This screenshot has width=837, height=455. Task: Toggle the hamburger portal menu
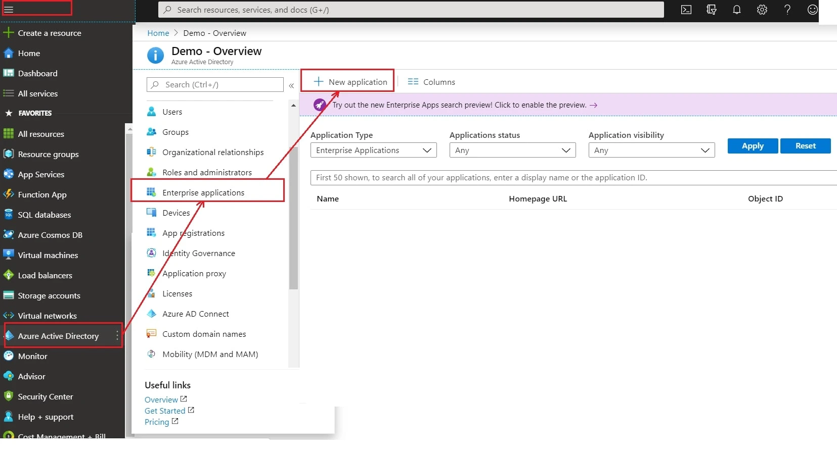pos(9,10)
